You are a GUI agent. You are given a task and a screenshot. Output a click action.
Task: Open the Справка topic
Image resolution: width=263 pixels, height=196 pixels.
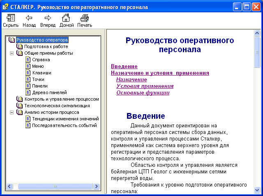(41, 60)
